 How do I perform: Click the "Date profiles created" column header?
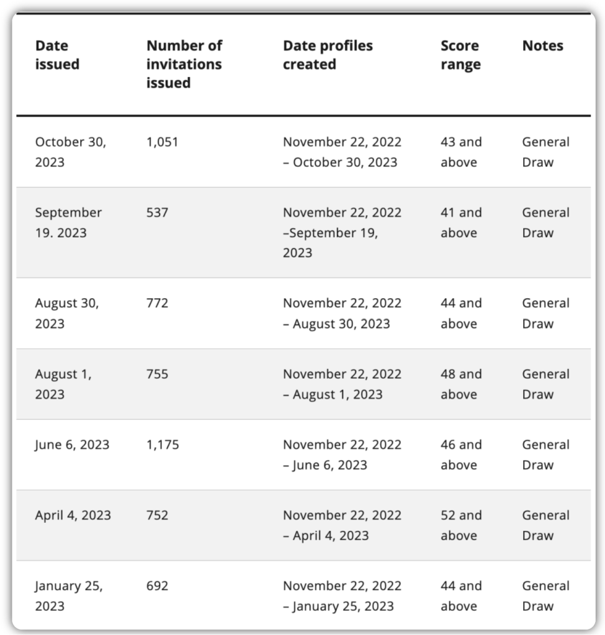click(328, 55)
